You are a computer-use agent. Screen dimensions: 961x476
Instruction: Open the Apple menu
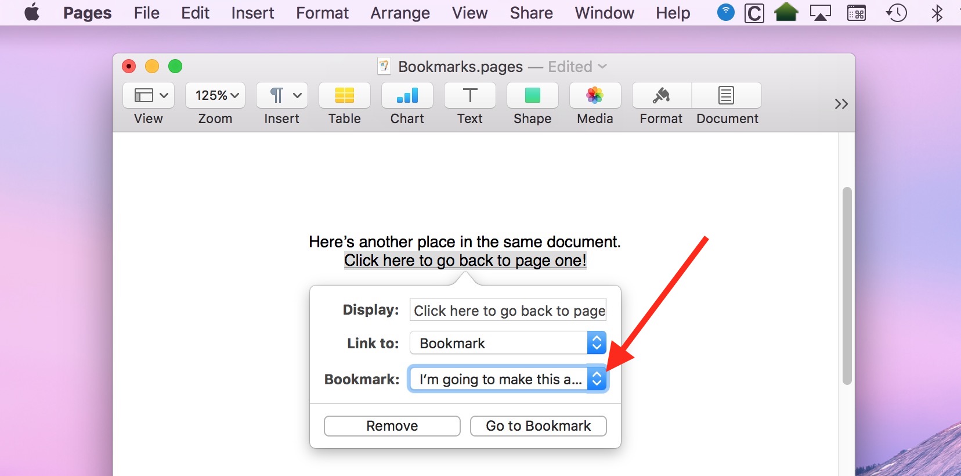tap(32, 12)
